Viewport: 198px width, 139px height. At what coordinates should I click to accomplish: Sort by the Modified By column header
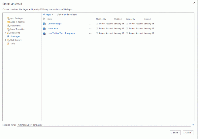point(101,19)
